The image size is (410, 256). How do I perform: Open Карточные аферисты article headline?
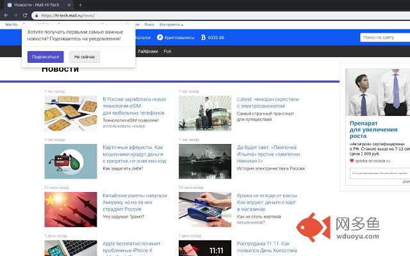click(134, 154)
